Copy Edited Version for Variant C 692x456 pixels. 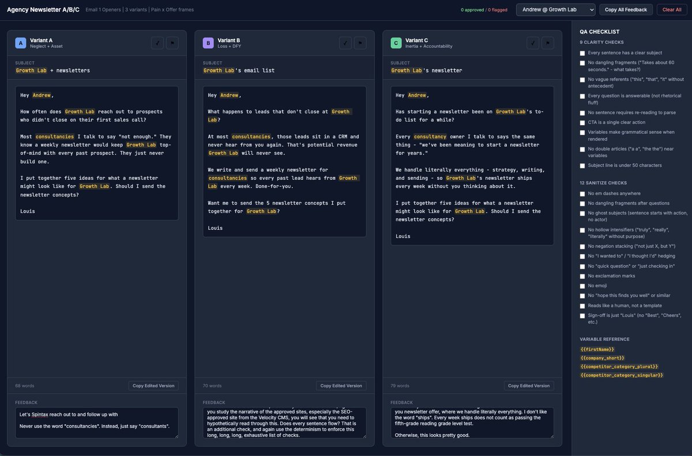(529, 386)
